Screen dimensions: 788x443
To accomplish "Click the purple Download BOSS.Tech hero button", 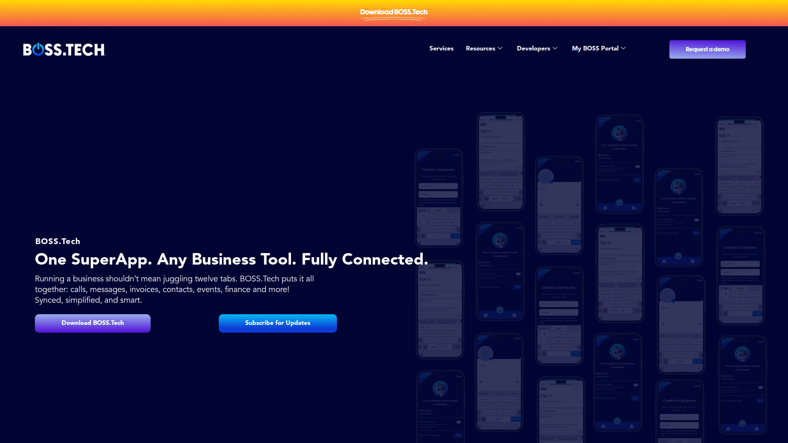I will 93,323.
